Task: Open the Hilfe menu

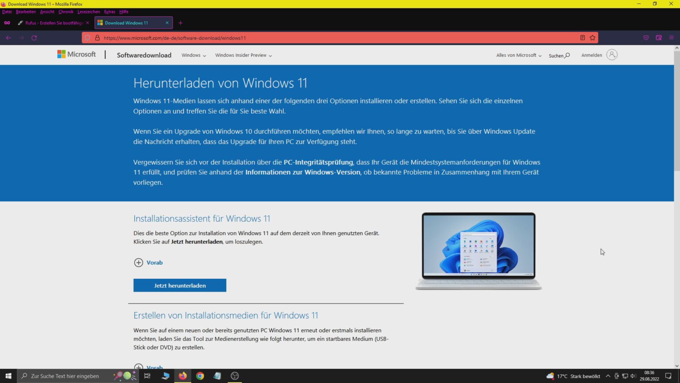Action: point(124,12)
